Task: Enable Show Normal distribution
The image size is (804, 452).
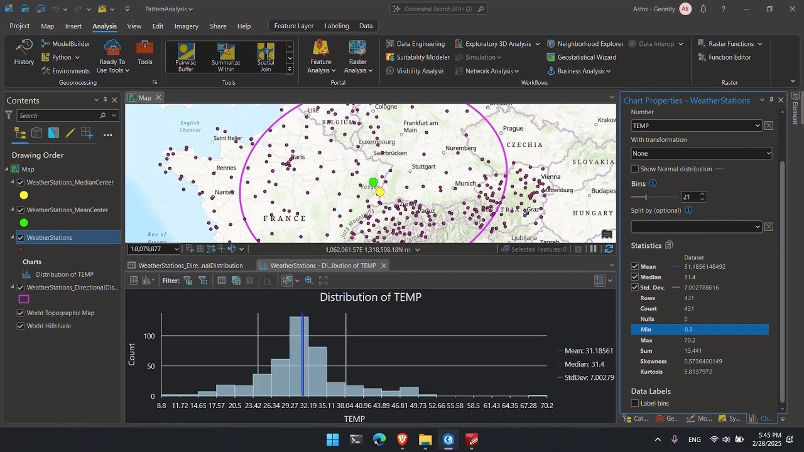Action: coord(634,169)
